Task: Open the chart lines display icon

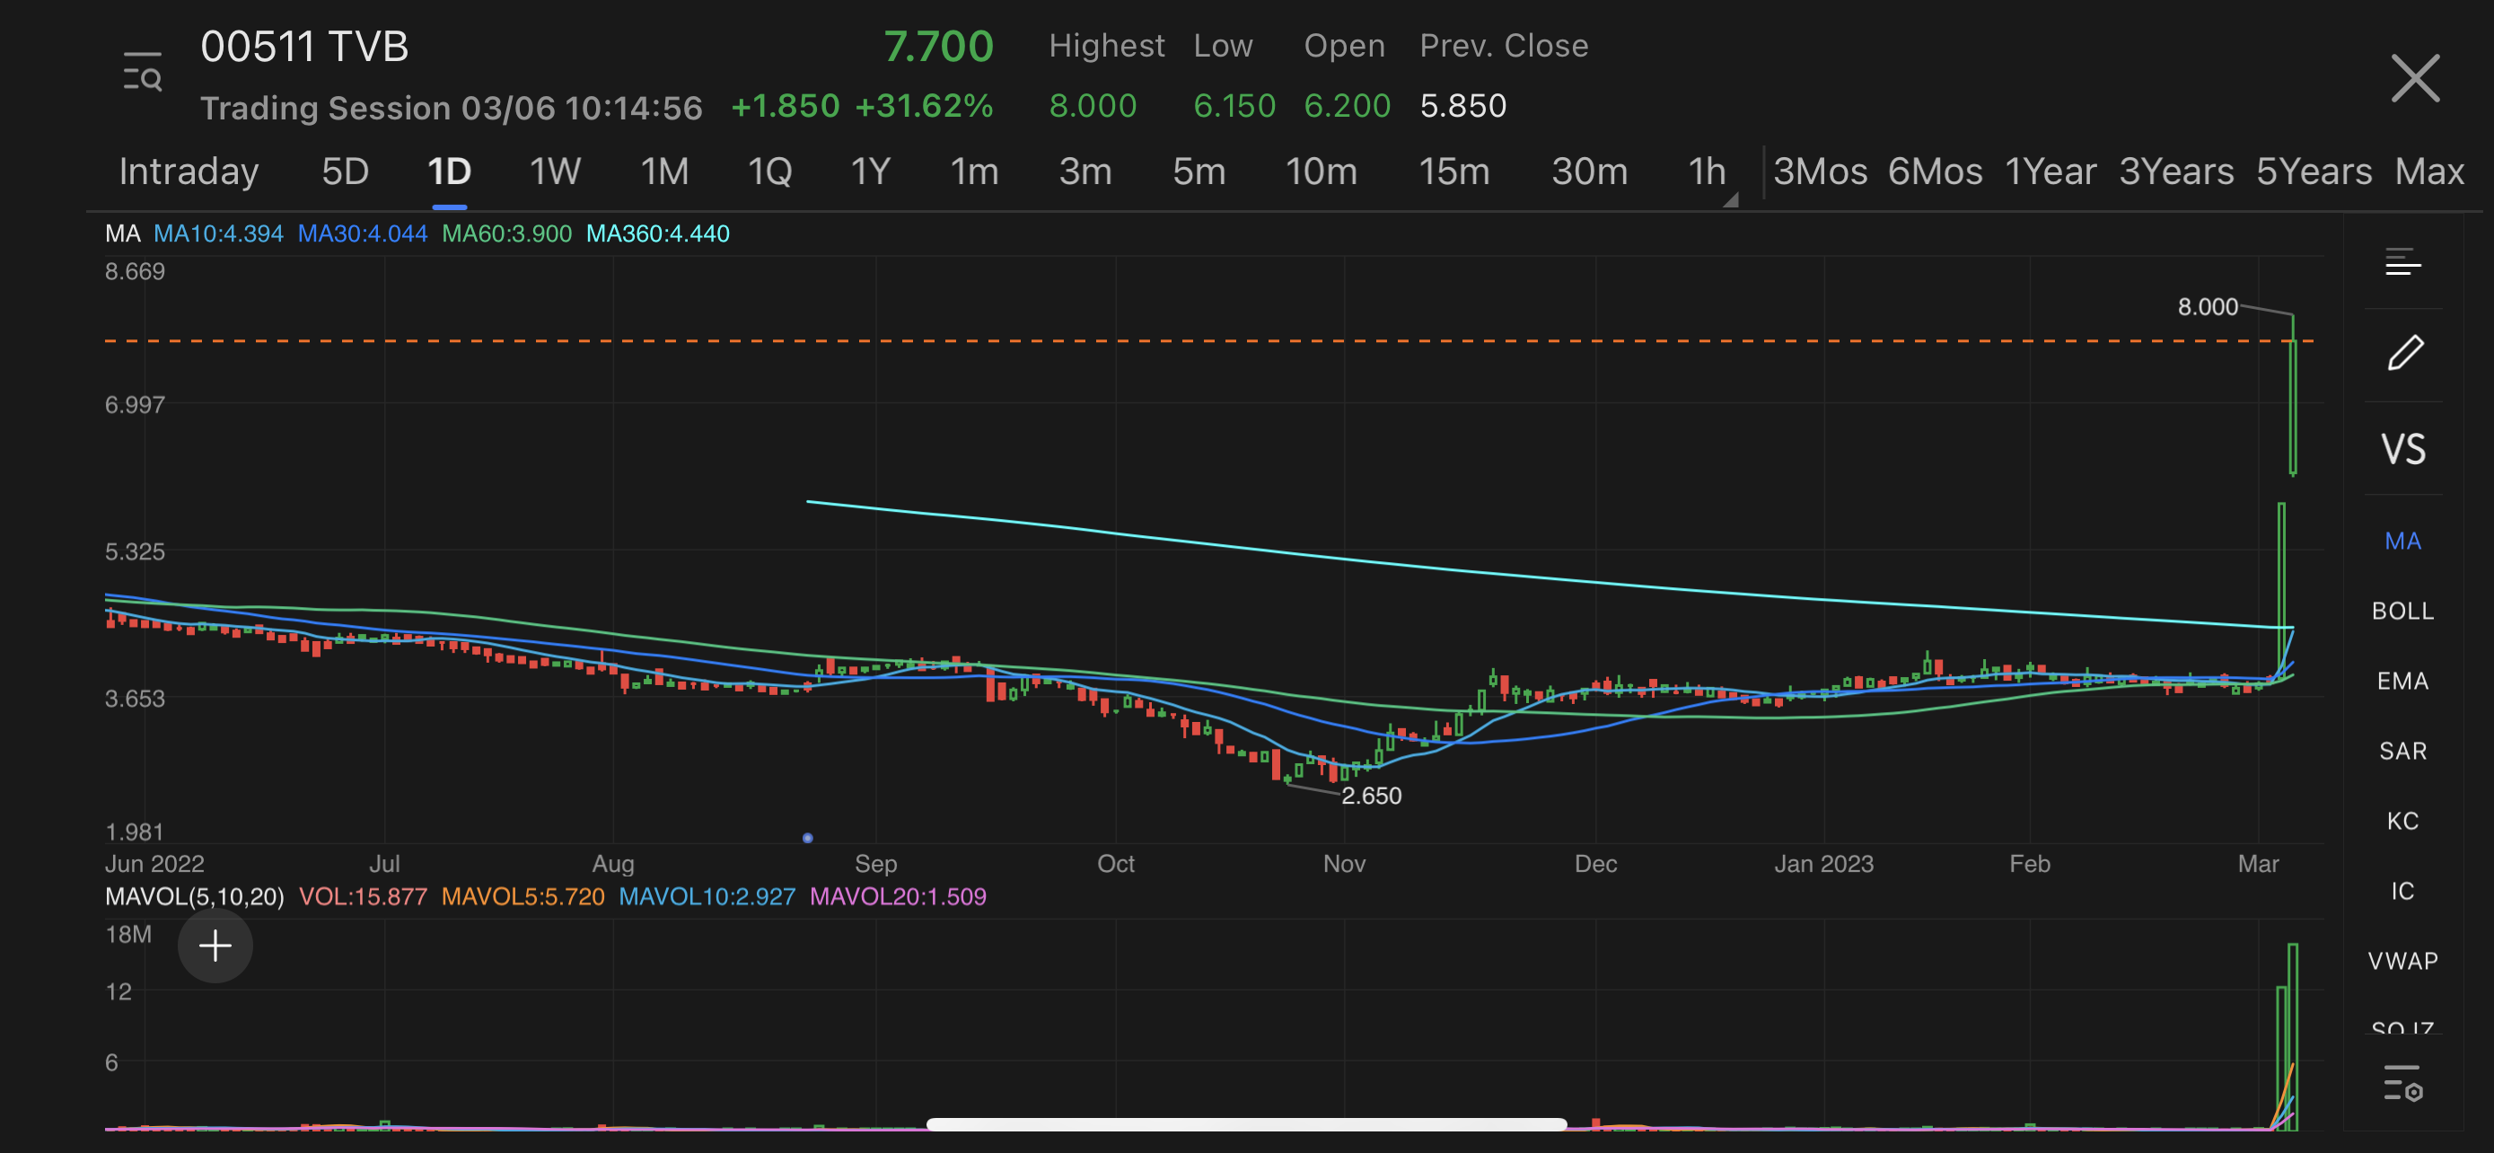Action: pyautogui.click(x=2403, y=262)
